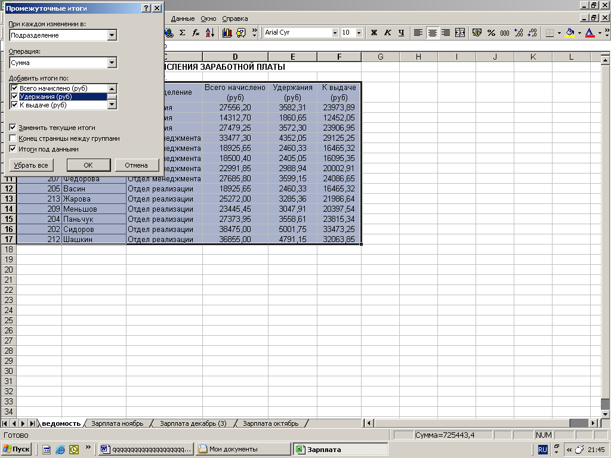Screen dimensions: 611x458
Task: Switch to 'Зарплата декабрь (3)' sheet tab
Action: point(193,423)
